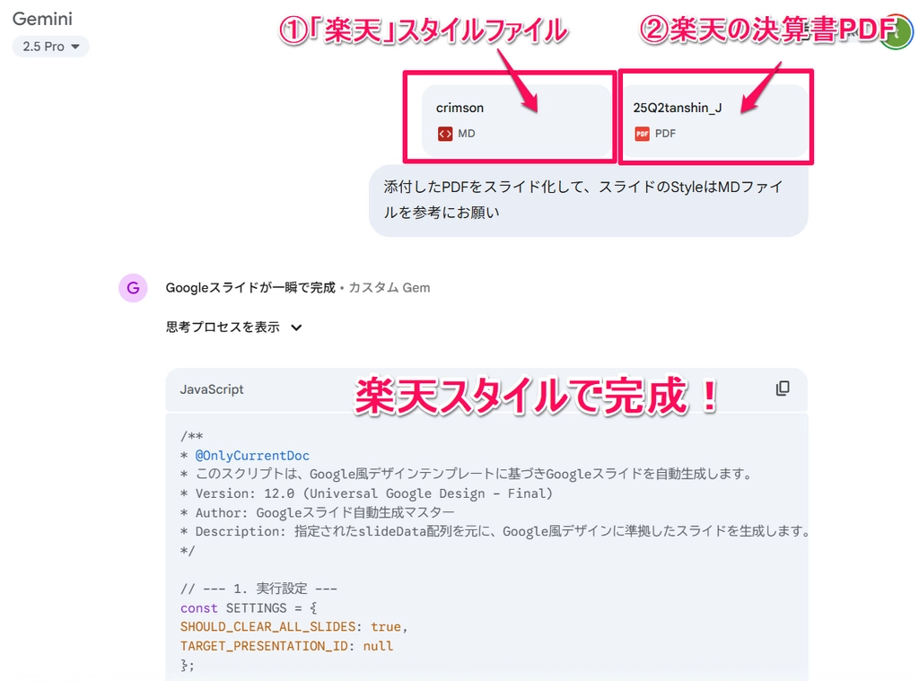Open the 2.5 Pro model selector dropdown
Screen dimensions: 919x681
pyautogui.click(x=50, y=47)
